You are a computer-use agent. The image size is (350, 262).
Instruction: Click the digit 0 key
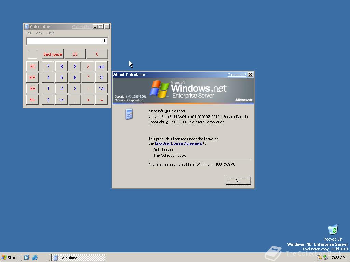(48, 100)
